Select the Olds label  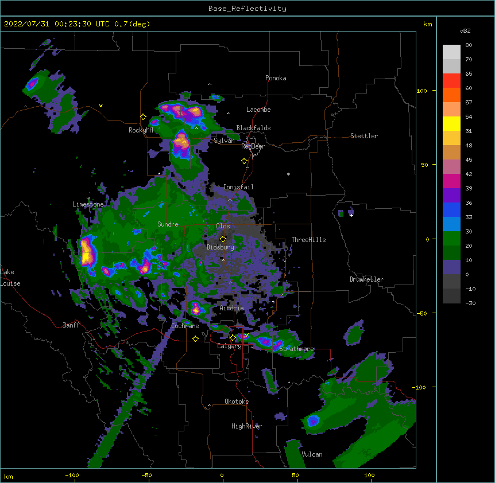(223, 226)
